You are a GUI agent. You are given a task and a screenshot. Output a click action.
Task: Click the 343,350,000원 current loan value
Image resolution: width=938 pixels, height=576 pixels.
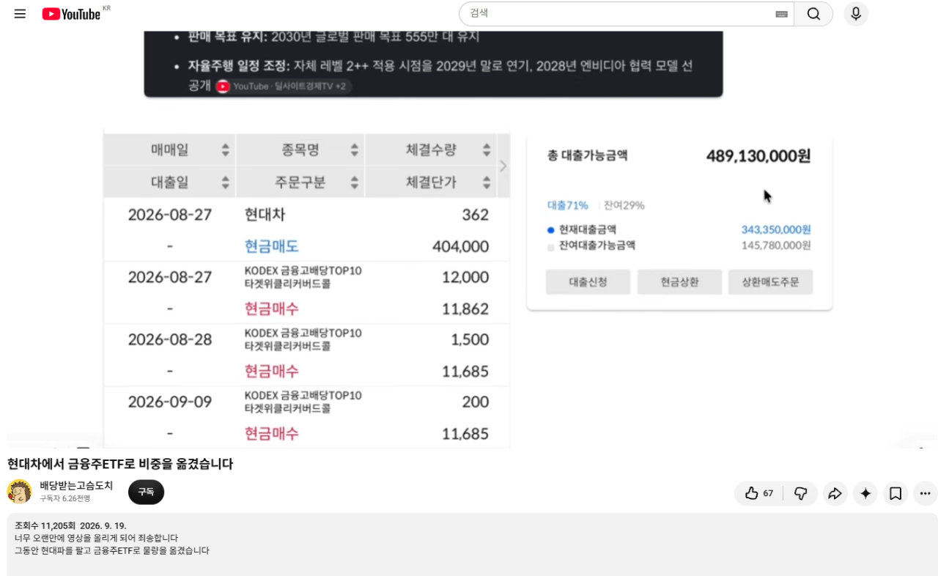click(776, 230)
